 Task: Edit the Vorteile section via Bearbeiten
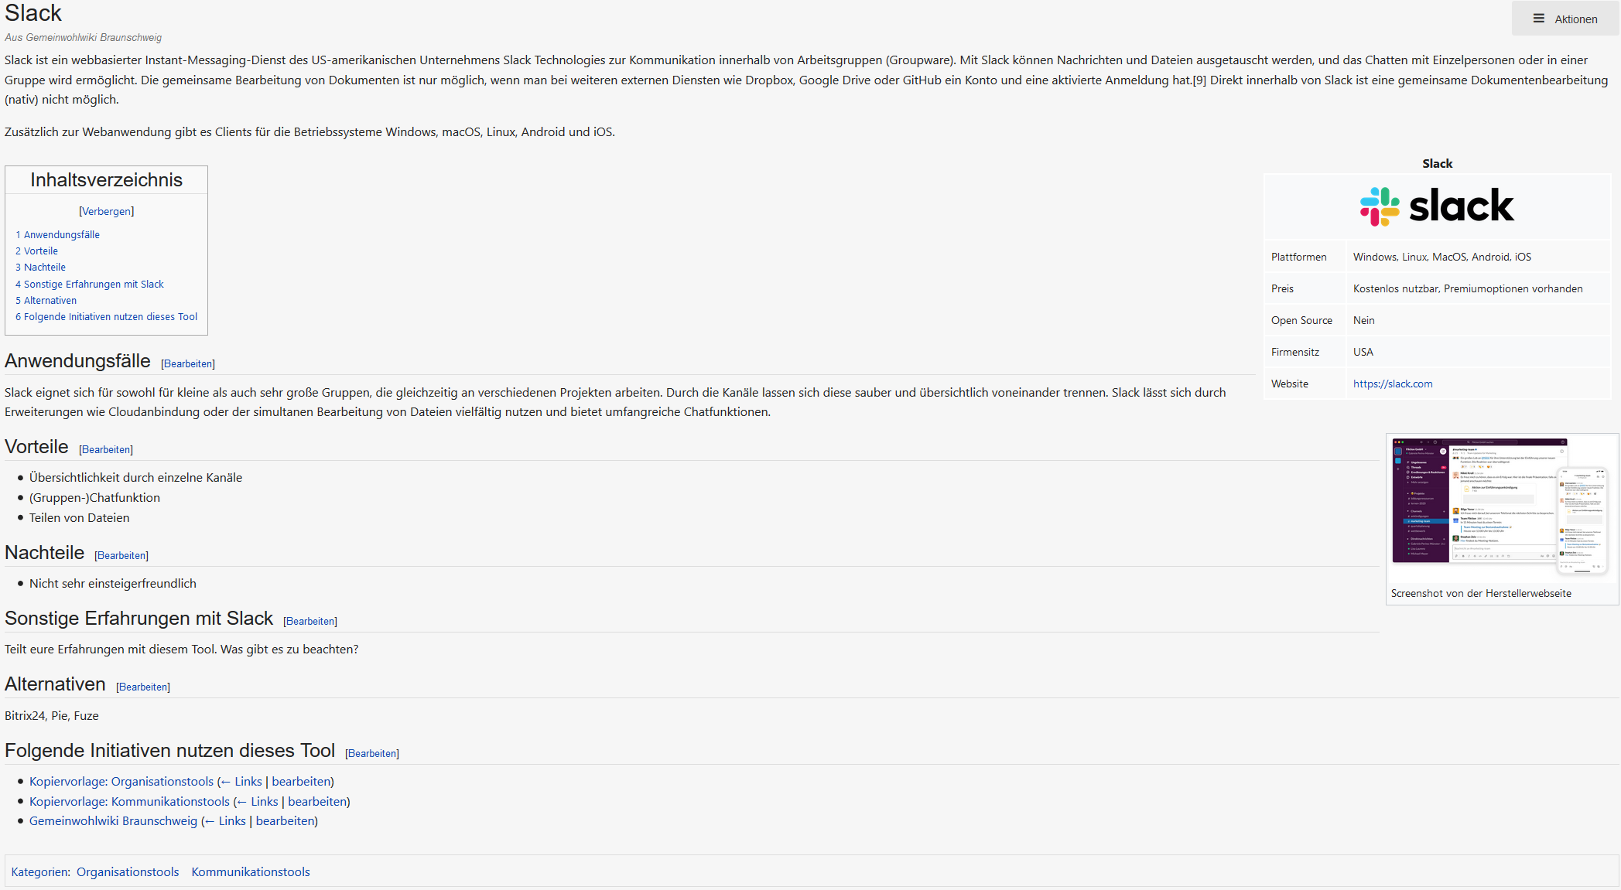coord(106,449)
